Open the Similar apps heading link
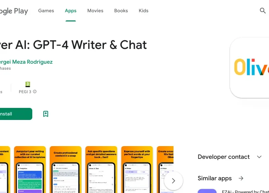Screen dimensions: 269x193 pyautogui.click(x=215, y=178)
